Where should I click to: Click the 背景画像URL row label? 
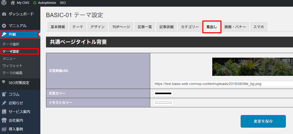pos(59,71)
